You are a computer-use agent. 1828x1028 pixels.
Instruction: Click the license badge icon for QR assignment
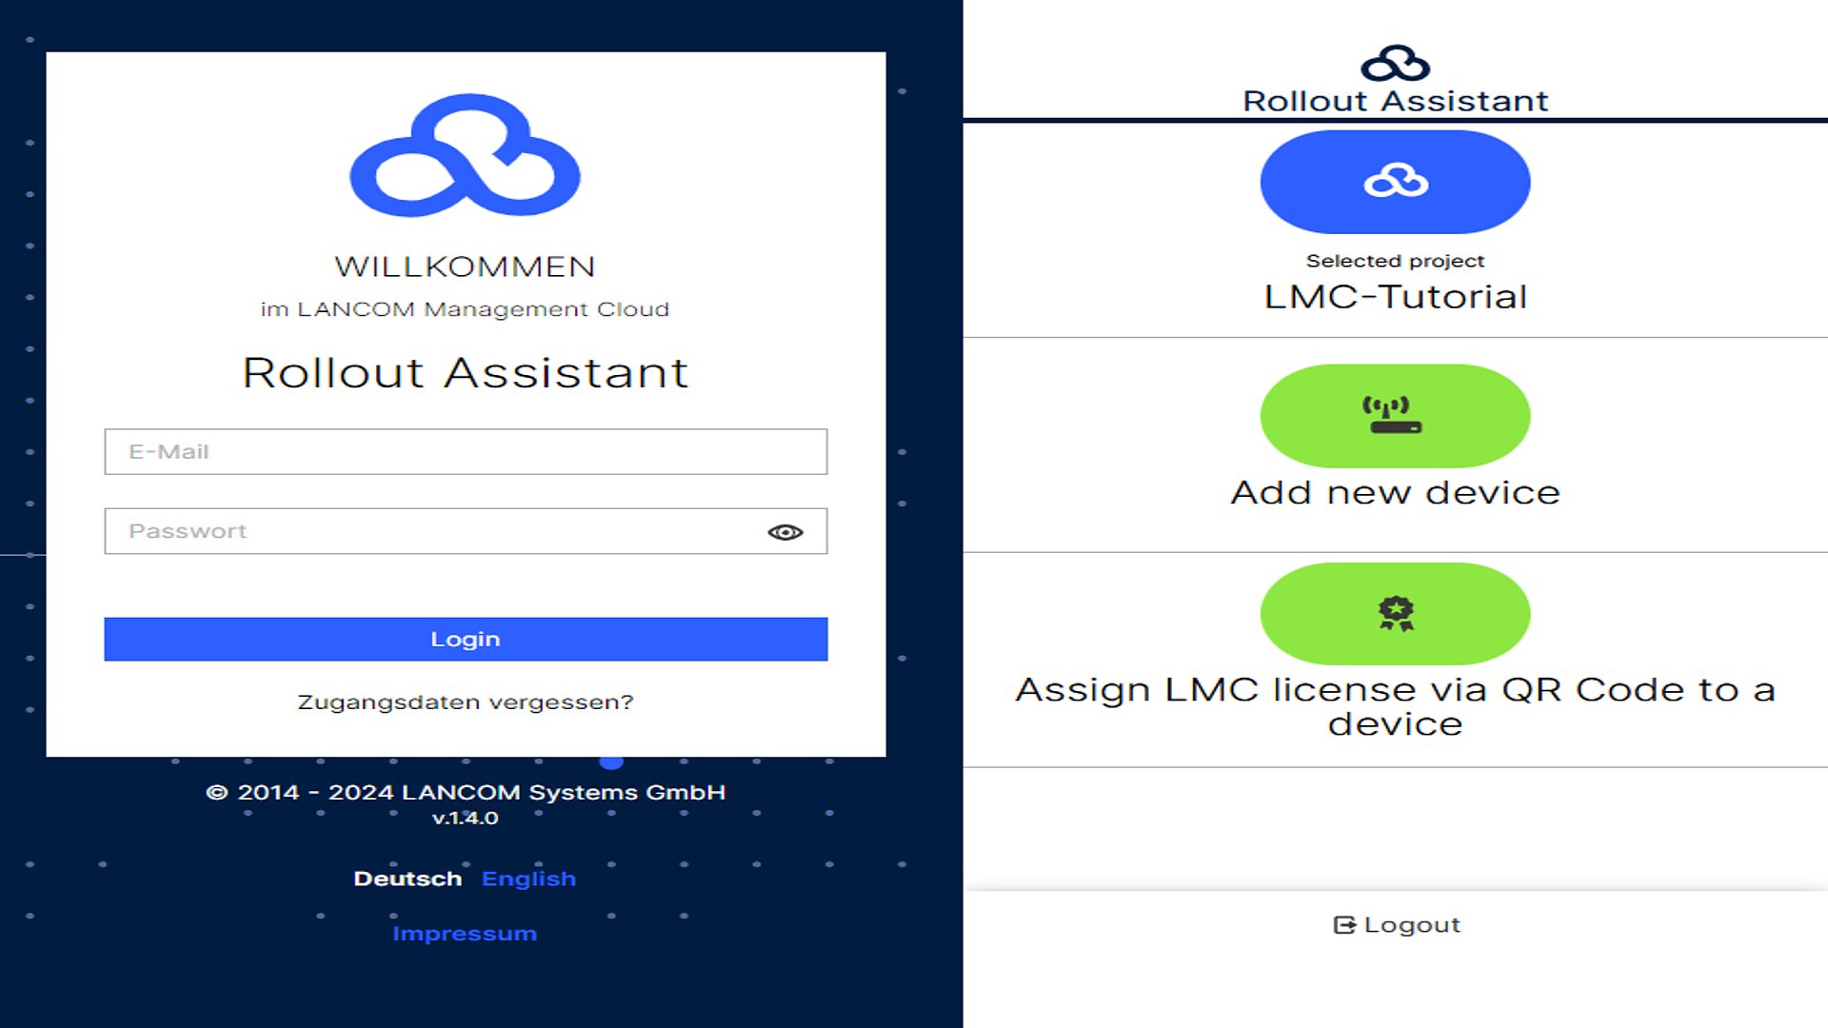click(x=1394, y=613)
